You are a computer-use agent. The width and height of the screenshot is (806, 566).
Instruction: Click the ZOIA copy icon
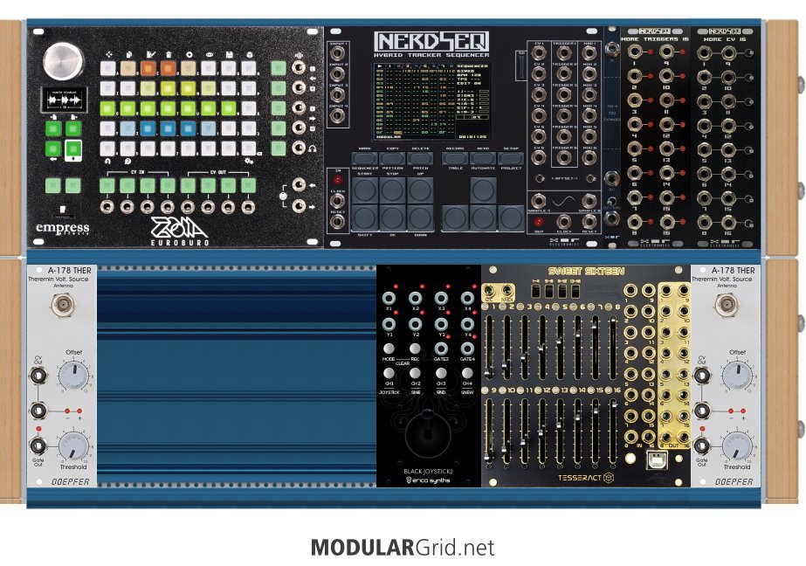tap(128, 54)
